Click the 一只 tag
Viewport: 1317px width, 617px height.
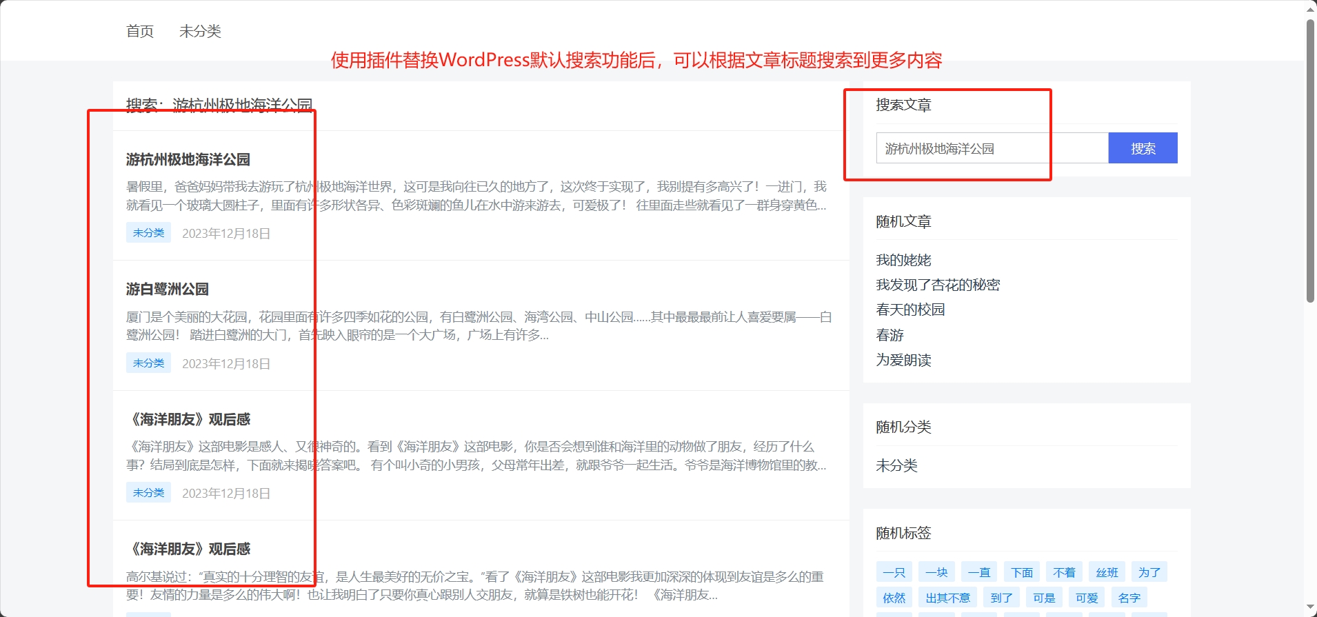pyautogui.click(x=894, y=572)
